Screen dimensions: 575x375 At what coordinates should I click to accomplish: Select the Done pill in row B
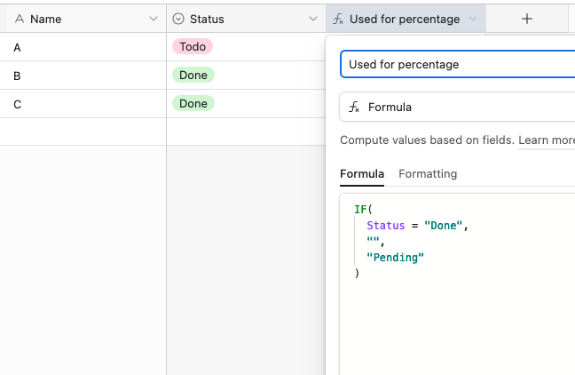click(193, 75)
